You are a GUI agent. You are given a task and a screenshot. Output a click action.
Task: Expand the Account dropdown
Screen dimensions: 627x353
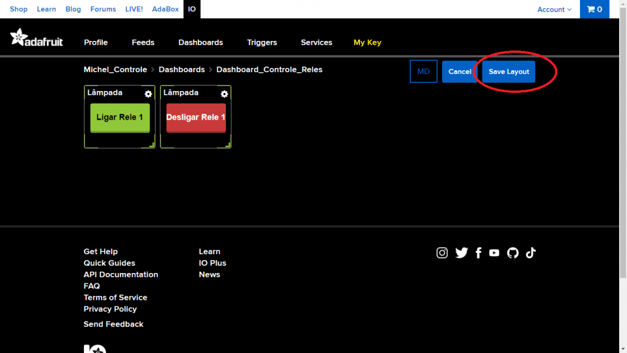[x=554, y=10]
